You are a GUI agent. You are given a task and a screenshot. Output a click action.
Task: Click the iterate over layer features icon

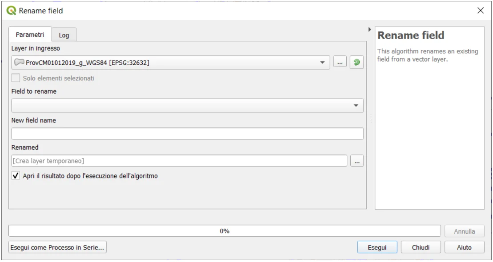(356, 63)
